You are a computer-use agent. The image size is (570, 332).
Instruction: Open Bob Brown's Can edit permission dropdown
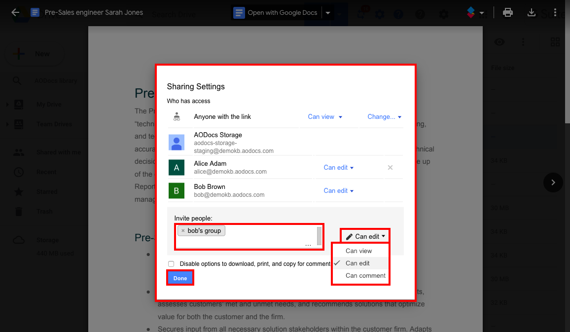tap(339, 191)
